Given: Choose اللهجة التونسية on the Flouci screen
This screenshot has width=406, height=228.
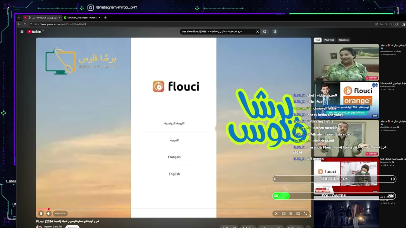Looking at the screenshot, I should point(174,123).
